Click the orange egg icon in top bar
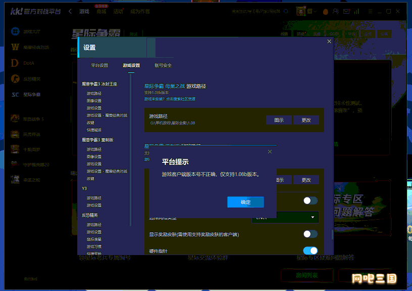The image size is (412, 291). (325, 12)
